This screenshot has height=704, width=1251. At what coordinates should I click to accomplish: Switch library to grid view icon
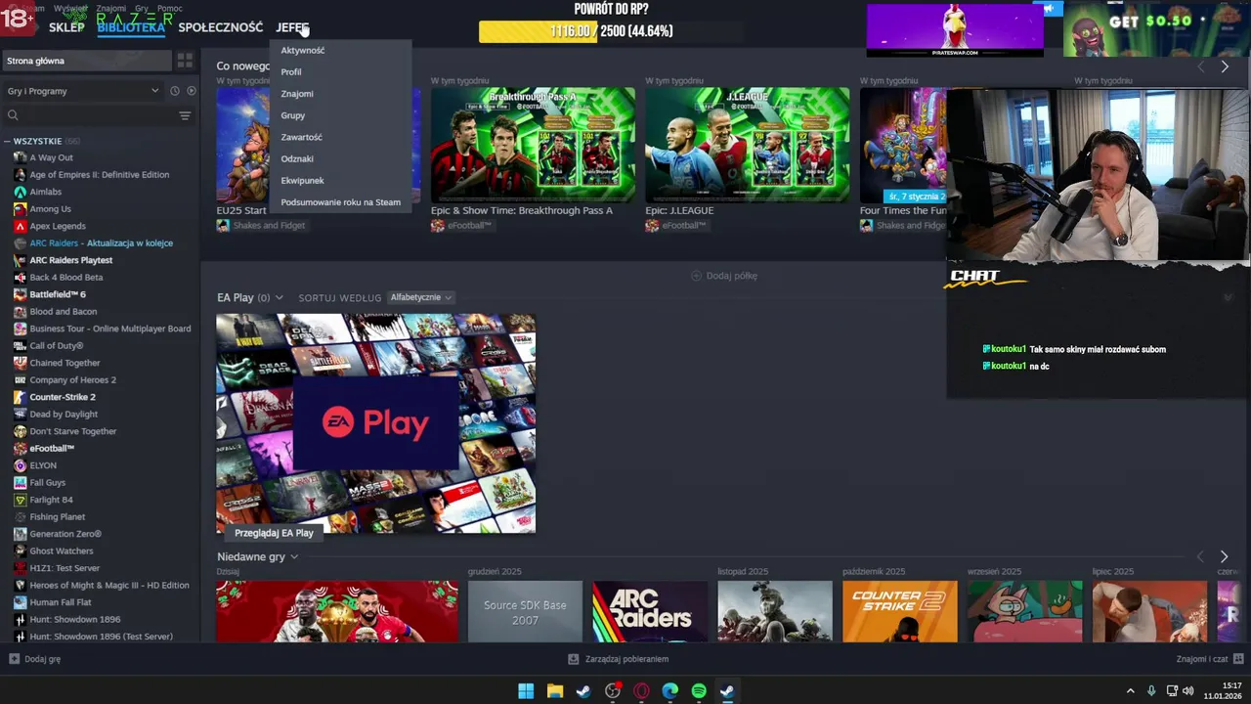pyautogui.click(x=185, y=61)
